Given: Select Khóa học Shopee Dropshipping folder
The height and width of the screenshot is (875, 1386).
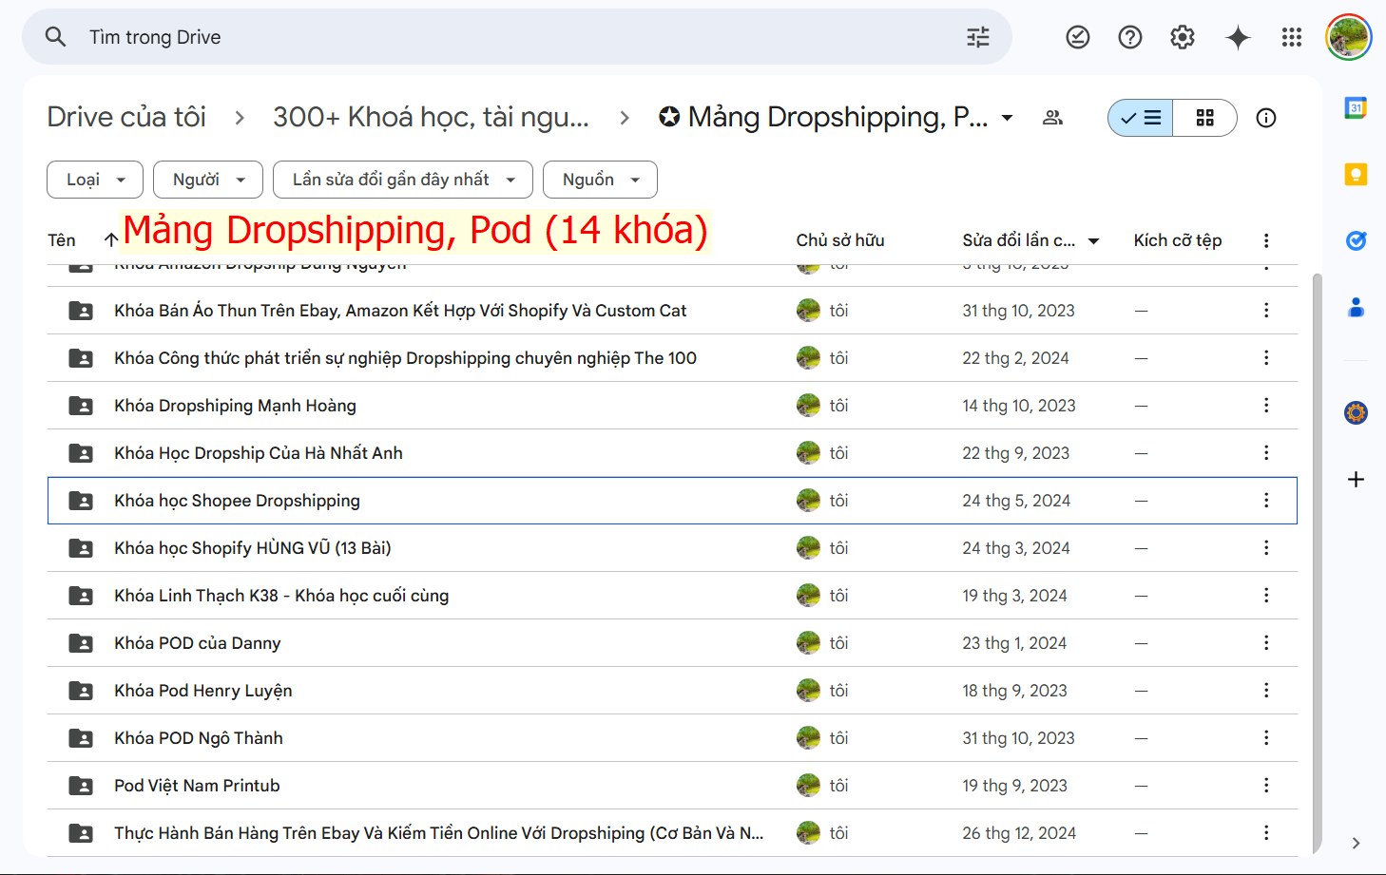Looking at the screenshot, I should coord(672,501).
